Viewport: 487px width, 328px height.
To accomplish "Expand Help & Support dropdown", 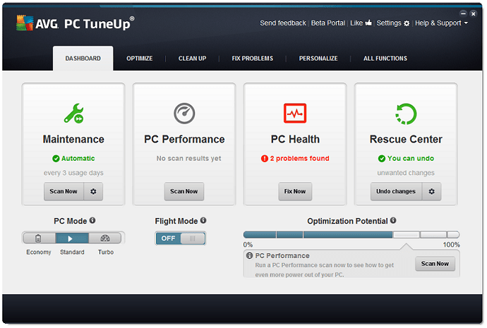I will tap(441, 23).
